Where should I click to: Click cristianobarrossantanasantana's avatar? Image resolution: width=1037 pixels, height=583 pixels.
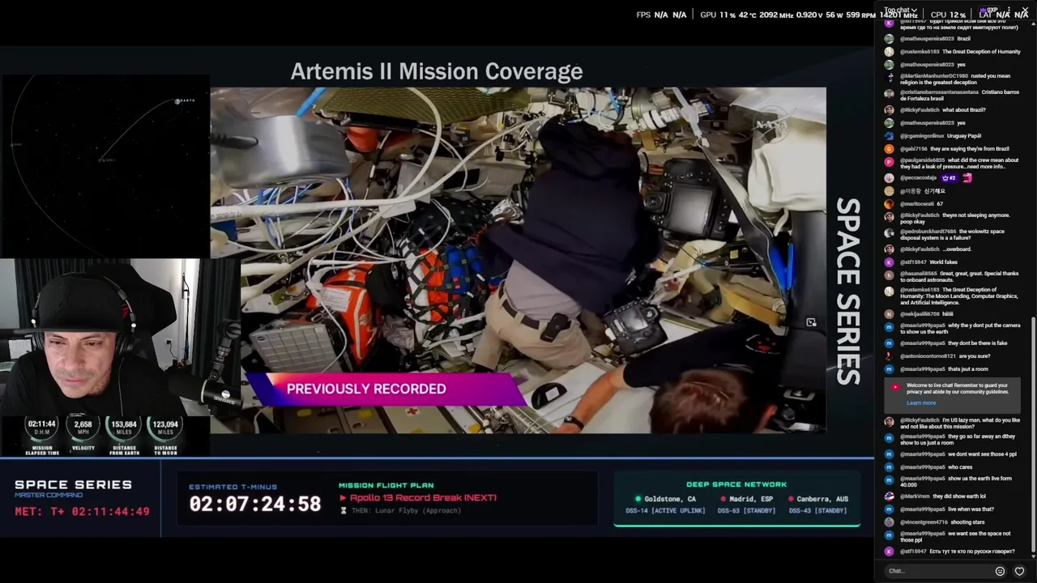point(890,92)
